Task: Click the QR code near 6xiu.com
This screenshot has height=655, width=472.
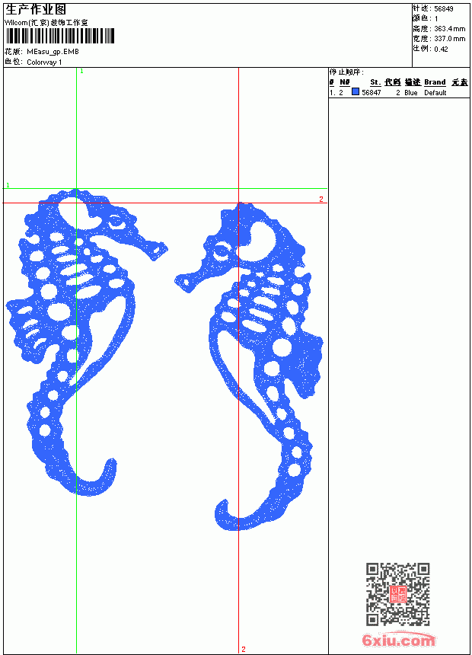Action: (397, 594)
